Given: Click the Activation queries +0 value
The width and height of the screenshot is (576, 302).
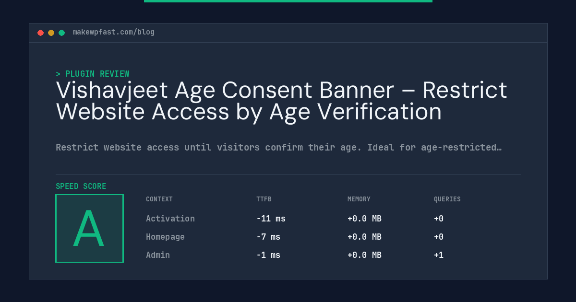Looking at the screenshot, I should [439, 219].
